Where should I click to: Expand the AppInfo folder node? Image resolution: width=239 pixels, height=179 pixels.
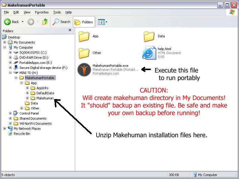coord(27,88)
